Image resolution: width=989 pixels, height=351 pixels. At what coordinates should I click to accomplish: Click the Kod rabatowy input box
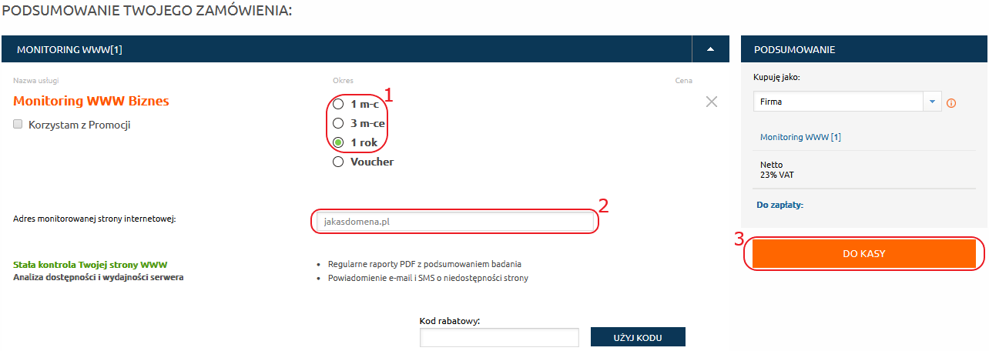[499, 337]
